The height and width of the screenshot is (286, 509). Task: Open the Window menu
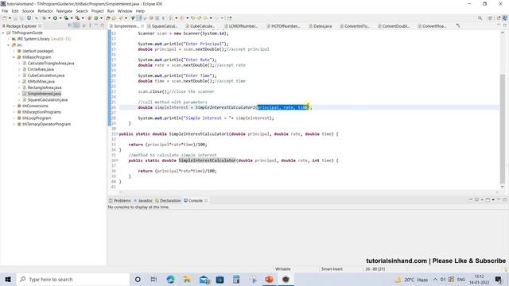[125, 11]
